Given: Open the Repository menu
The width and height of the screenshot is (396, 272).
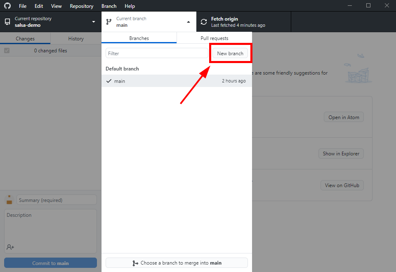Looking at the screenshot, I should [82, 6].
